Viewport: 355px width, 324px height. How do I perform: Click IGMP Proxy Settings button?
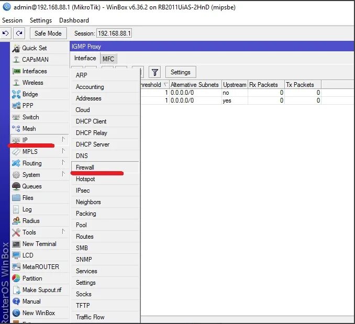click(181, 72)
